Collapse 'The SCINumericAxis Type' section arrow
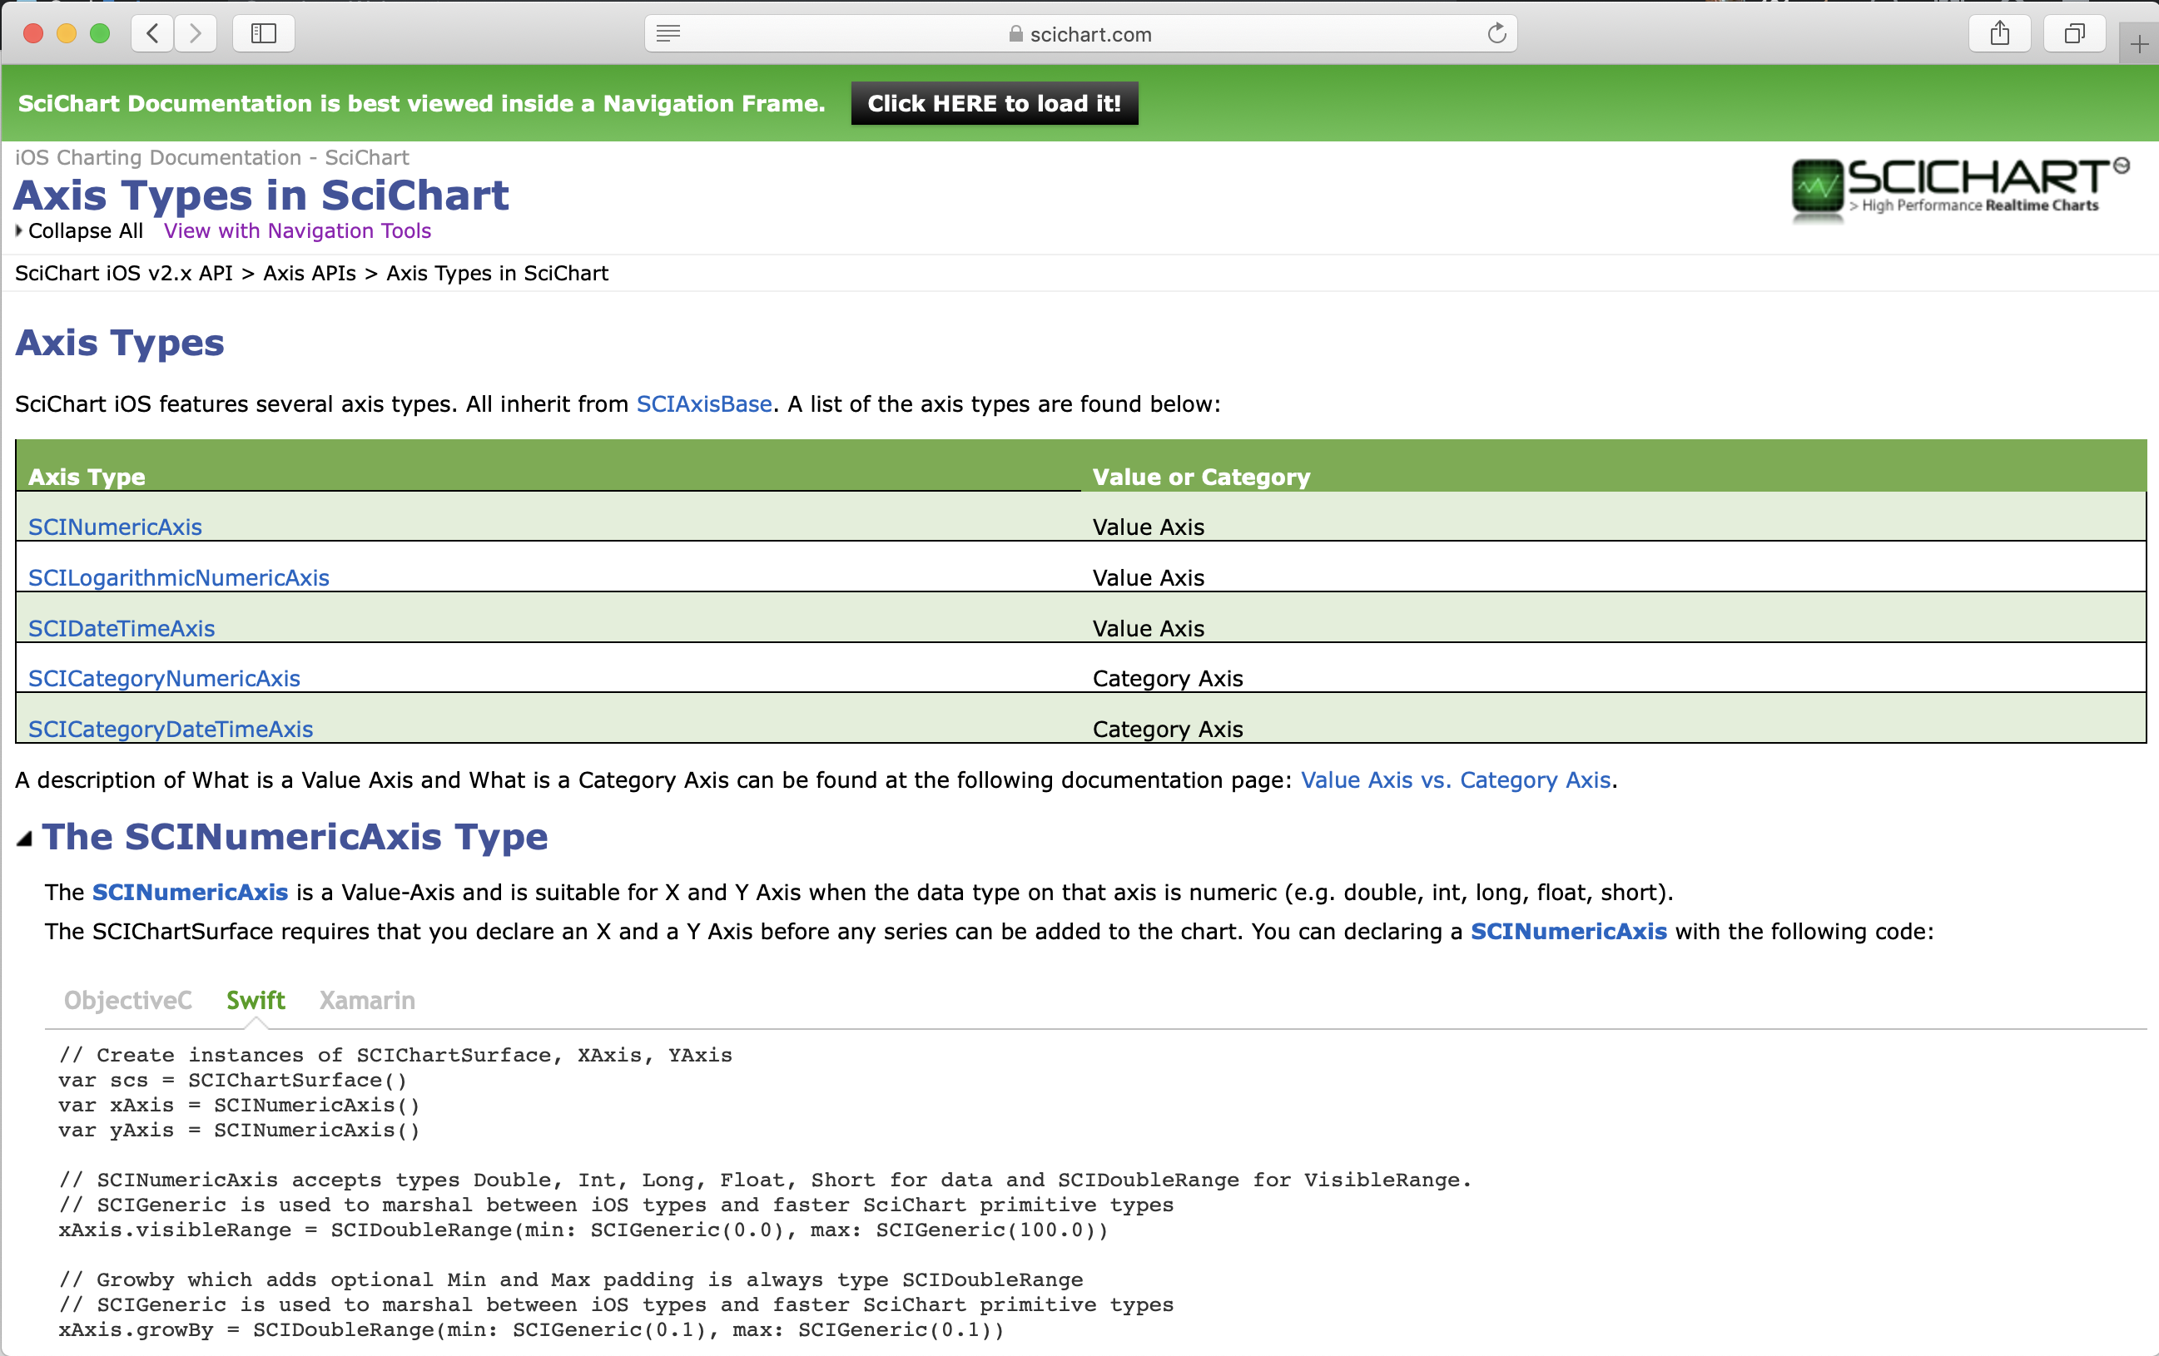The height and width of the screenshot is (1356, 2159). click(x=24, y=839)
